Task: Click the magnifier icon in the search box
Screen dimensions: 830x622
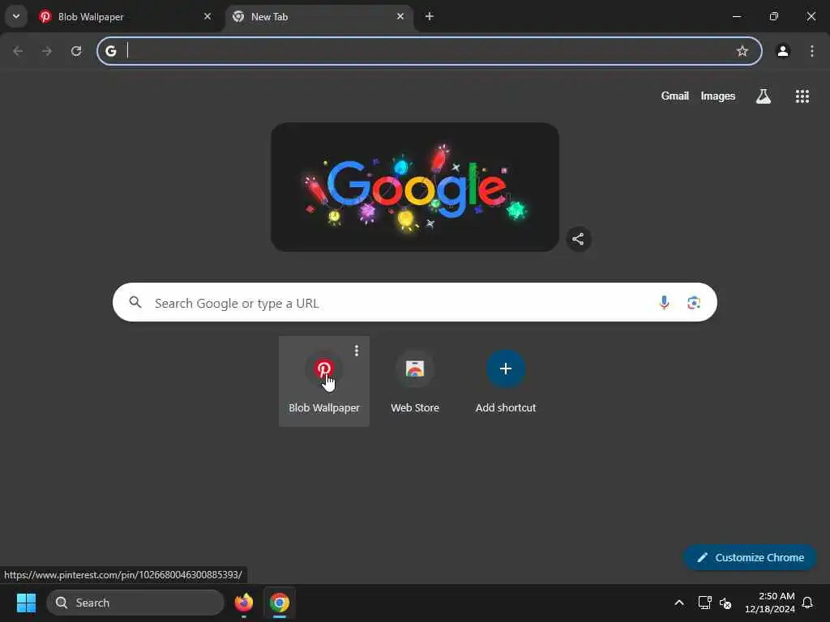Action: coord(135,302)
